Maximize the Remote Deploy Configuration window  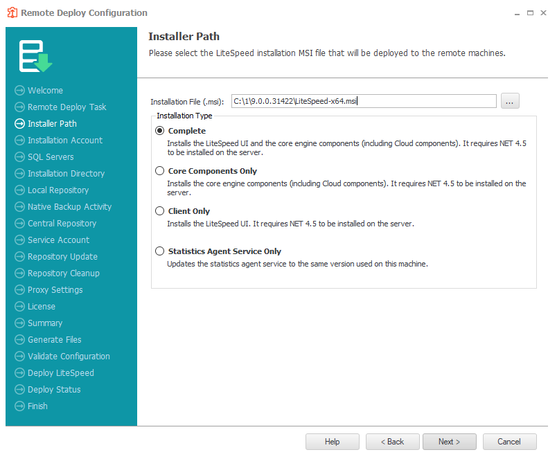tap(530, 12)
